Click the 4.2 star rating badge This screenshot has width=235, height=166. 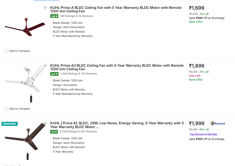(x=54, y=74)
